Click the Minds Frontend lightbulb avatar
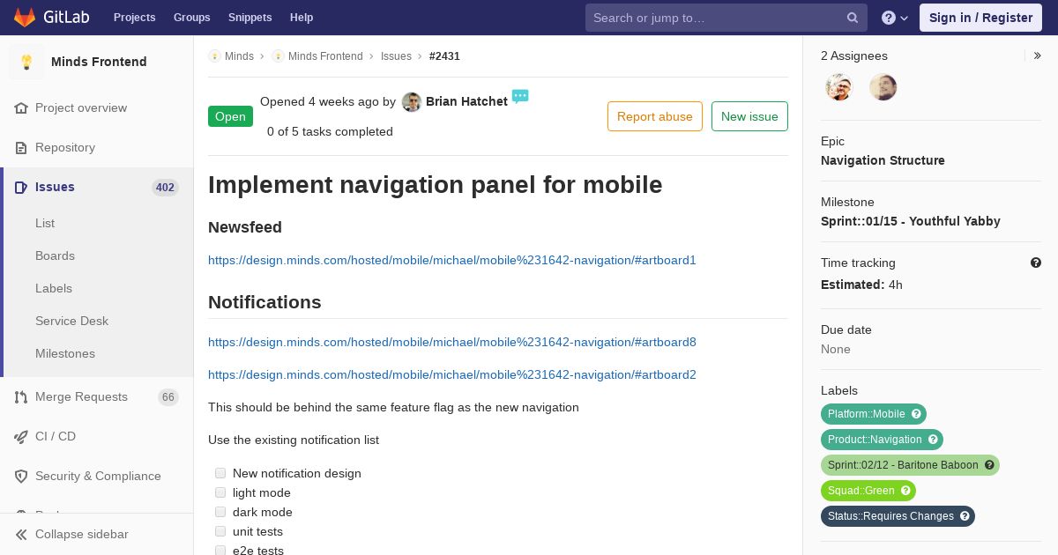1058x555 pixels. [x=26, y=62]
